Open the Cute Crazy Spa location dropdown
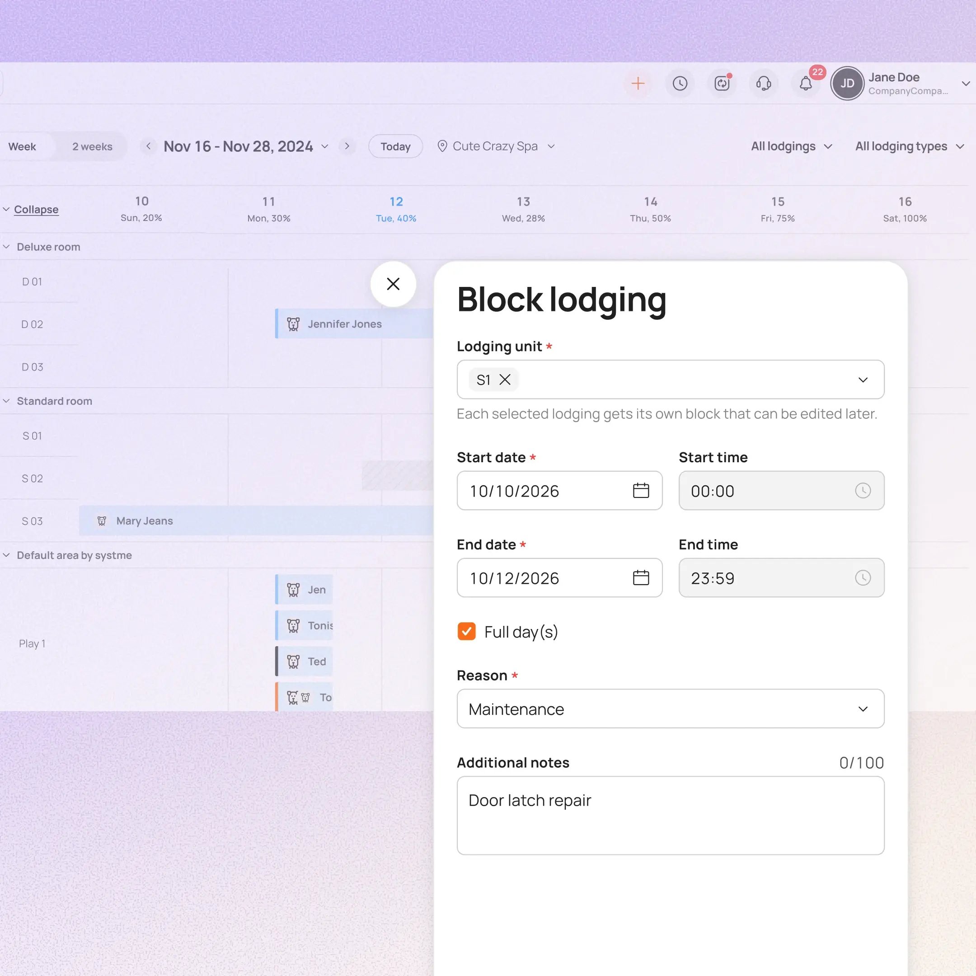Viewport: 976px width, 976px height. click(496, 146)
